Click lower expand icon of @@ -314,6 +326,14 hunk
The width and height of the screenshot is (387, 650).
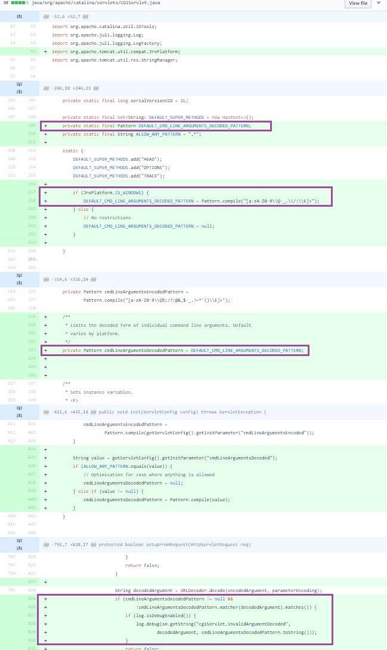click(x=20, y=283)
